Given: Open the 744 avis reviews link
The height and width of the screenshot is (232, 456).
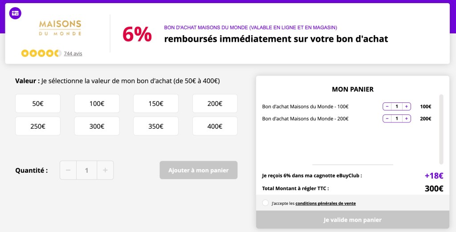Looking at the screenshot, I should 73,53.
